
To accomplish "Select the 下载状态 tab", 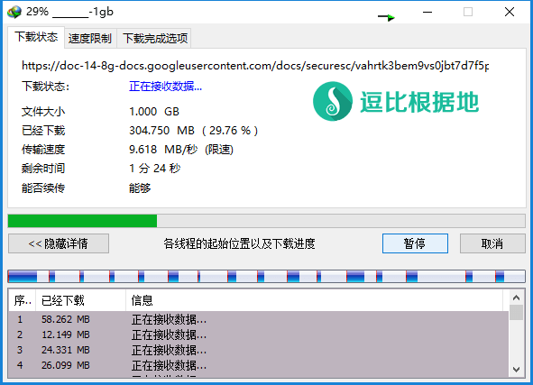I will coord(36,37).
